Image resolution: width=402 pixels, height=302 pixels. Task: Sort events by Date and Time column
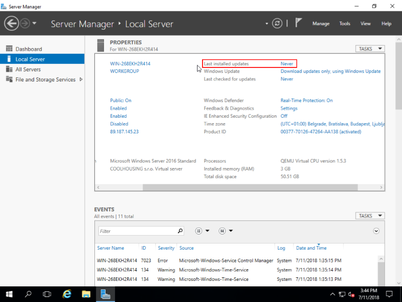pos(311,248)
